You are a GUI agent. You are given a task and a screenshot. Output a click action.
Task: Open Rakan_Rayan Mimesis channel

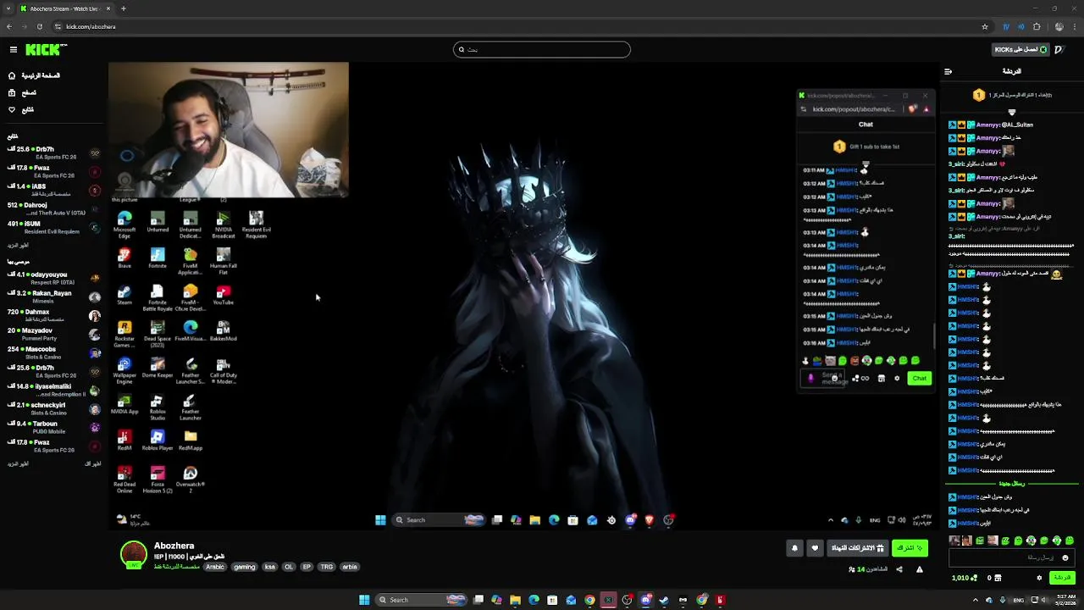pos(54,297)
